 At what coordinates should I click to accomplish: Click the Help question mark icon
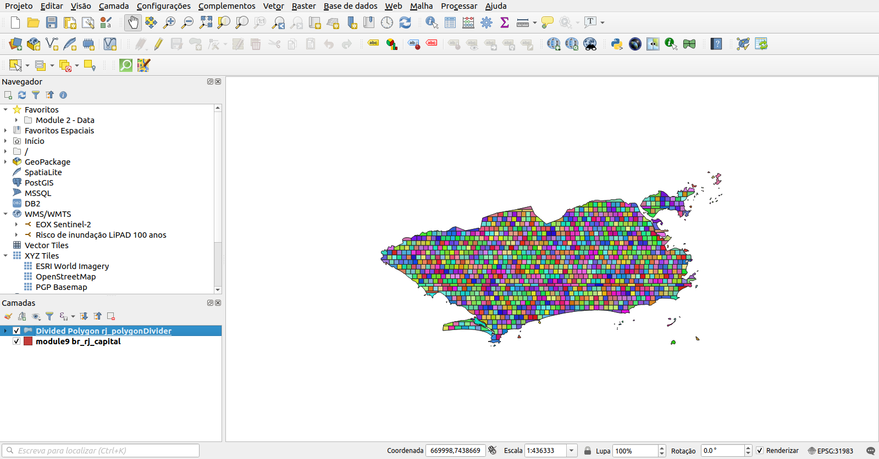click(x=716, y=44)
